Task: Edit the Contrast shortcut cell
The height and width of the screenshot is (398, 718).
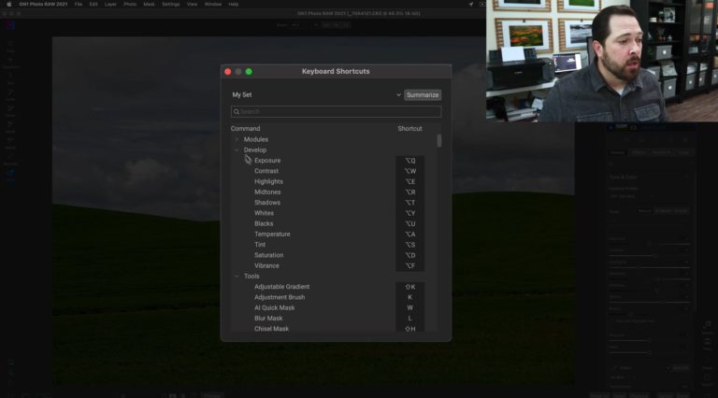Action: pos(409,171)
